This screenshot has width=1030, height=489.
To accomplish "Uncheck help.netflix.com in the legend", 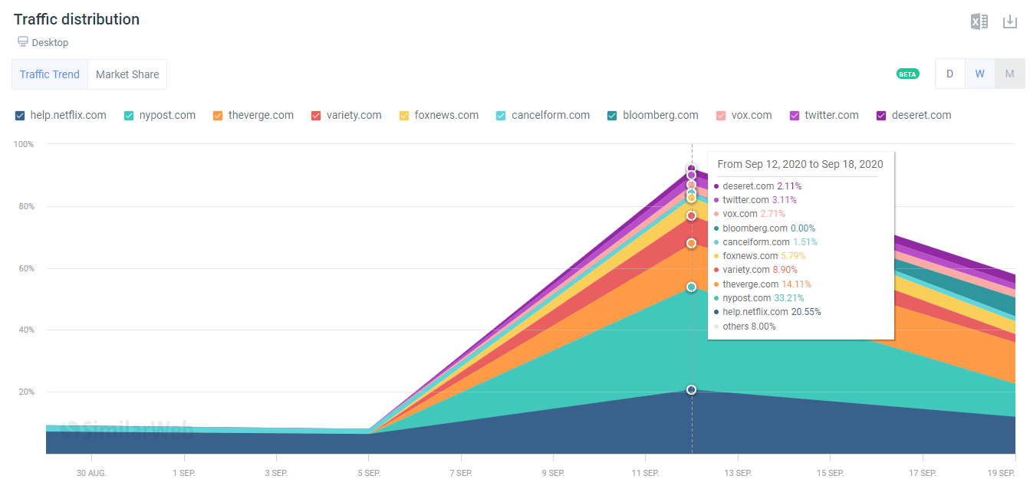I will (x=20, y=116).
